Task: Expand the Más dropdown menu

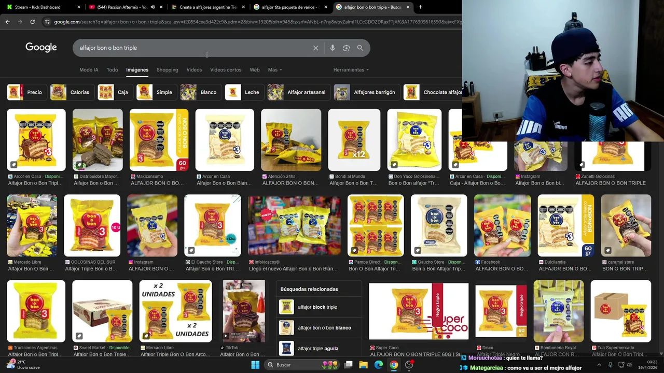Action: pos(275,70)
